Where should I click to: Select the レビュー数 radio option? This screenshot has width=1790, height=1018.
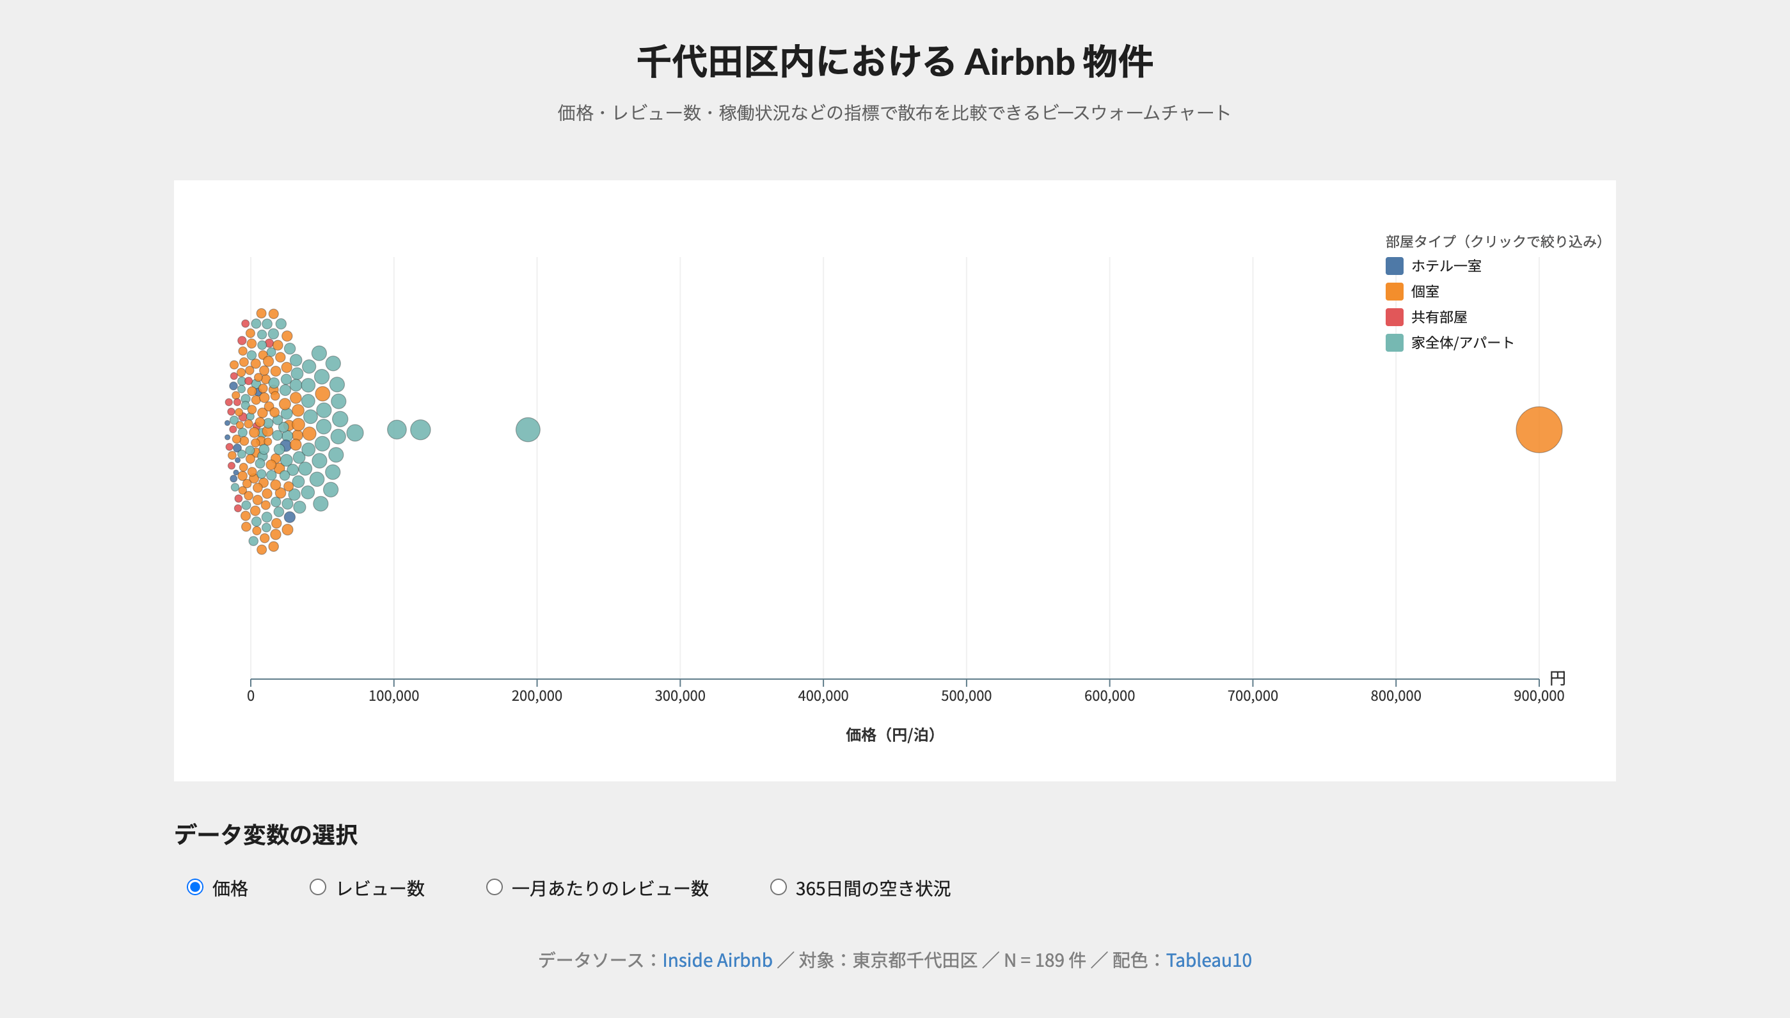(x=318, y=888)
